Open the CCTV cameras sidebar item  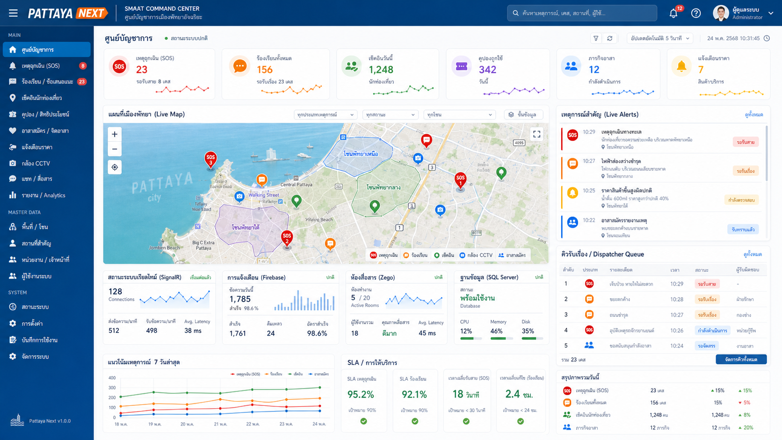[47, 163]
